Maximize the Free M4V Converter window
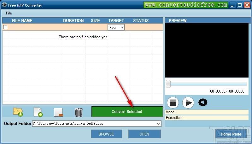 (x=240, y=5)
